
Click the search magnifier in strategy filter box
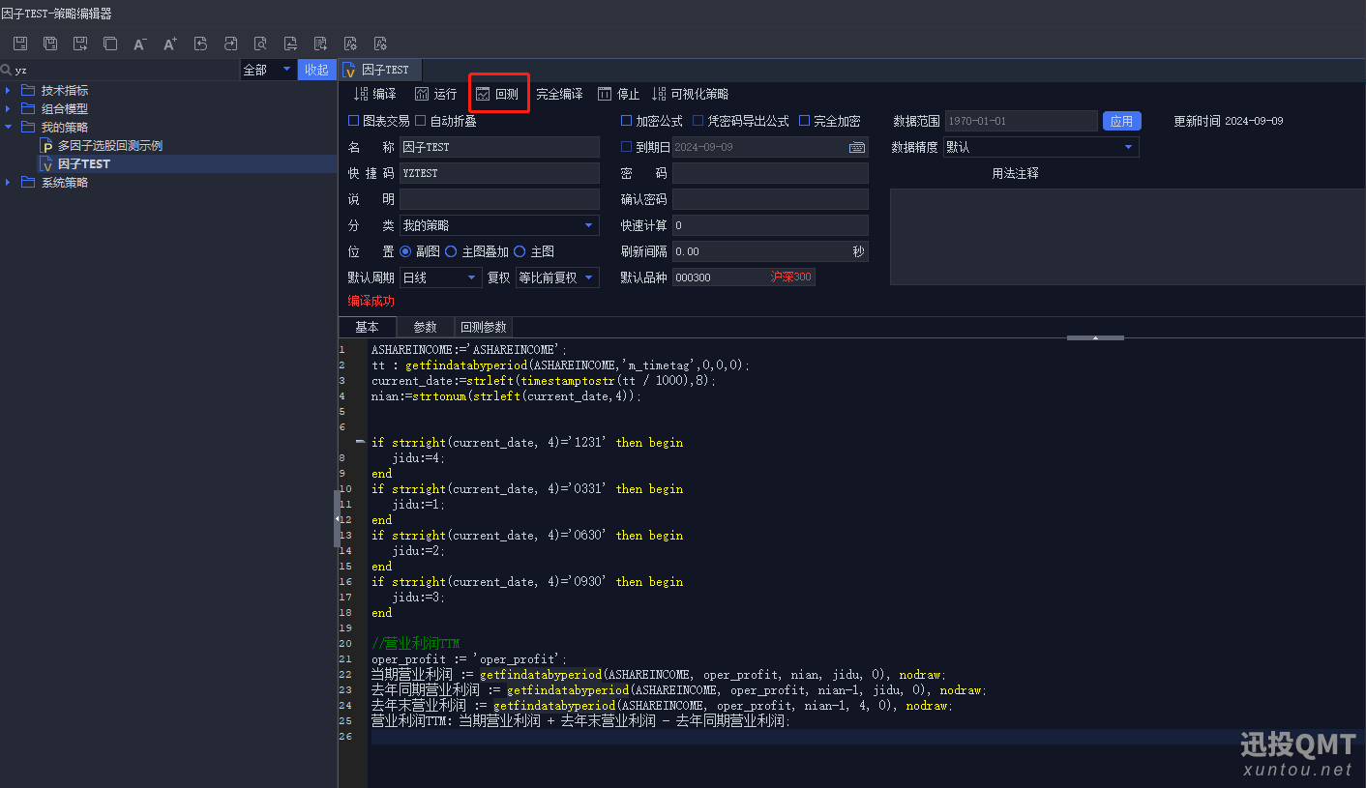(6, 70)
